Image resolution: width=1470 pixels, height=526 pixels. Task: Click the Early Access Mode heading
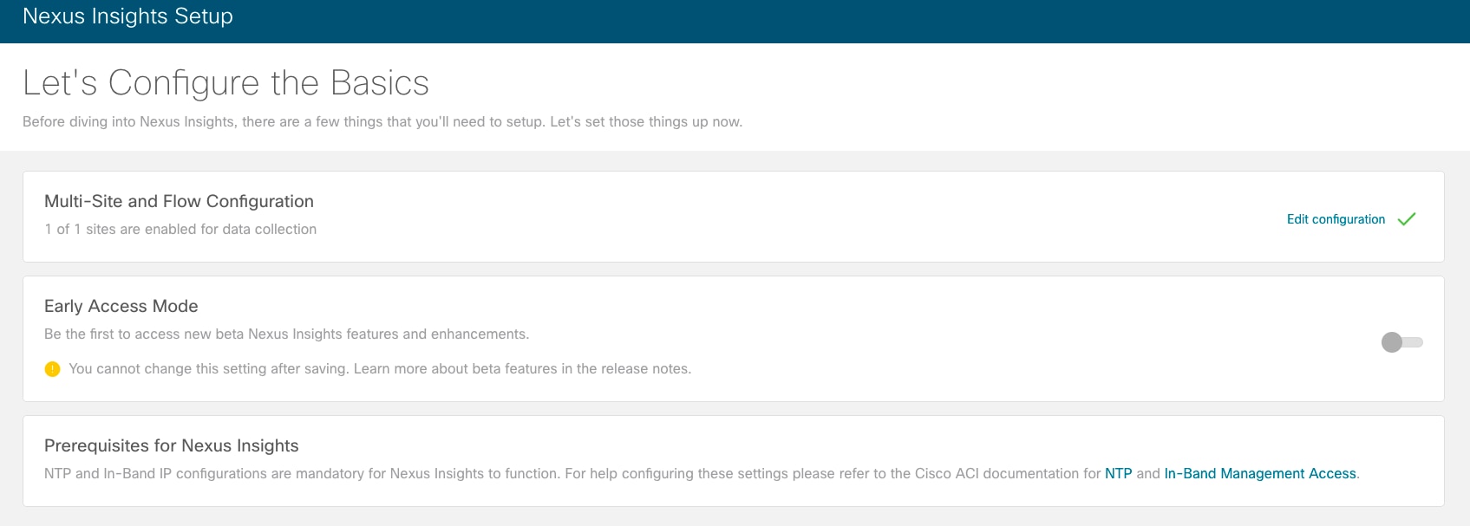click(121, 307)
